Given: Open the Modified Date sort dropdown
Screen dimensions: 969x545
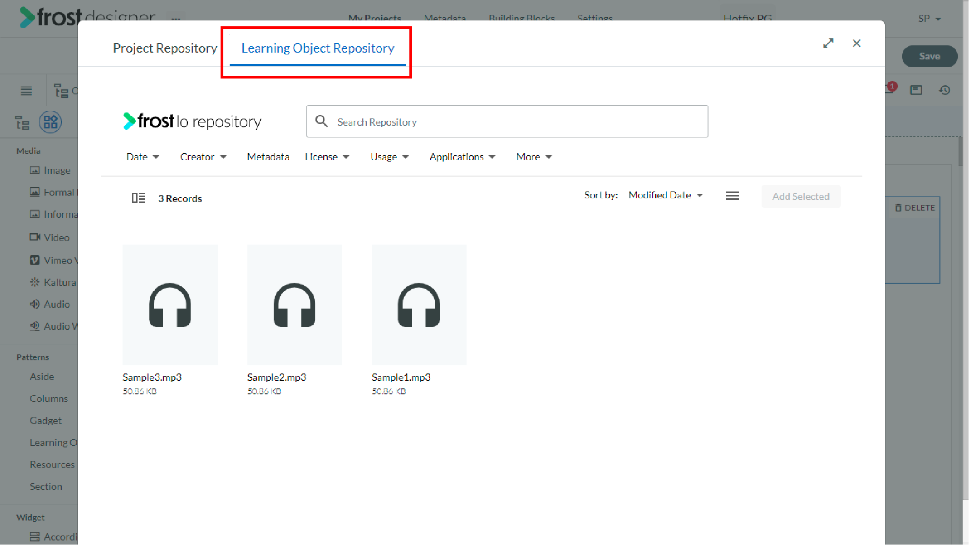Looking at the screenshot, I should (665, 195).
